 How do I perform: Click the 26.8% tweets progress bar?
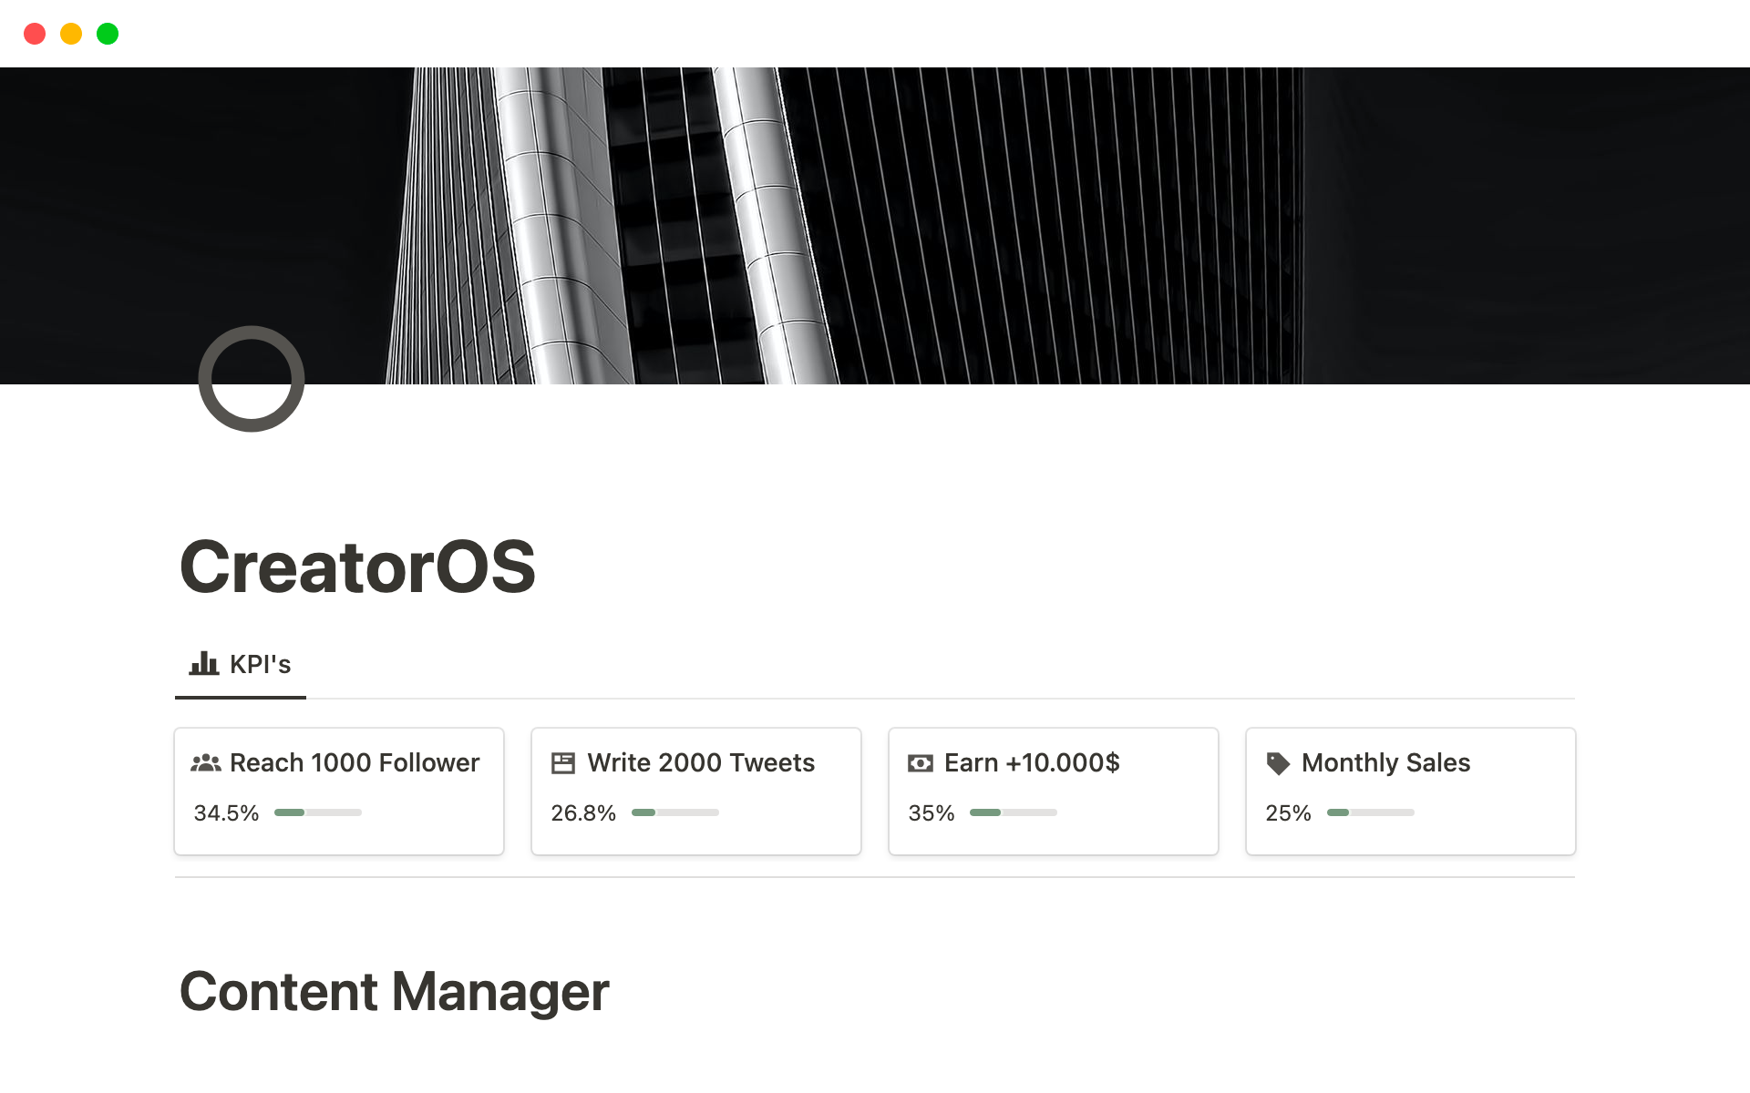(x=675, y=812)
